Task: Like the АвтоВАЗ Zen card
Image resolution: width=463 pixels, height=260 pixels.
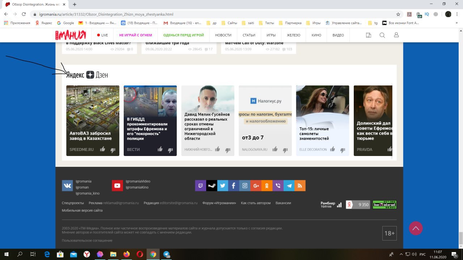Action: [102, 149]
